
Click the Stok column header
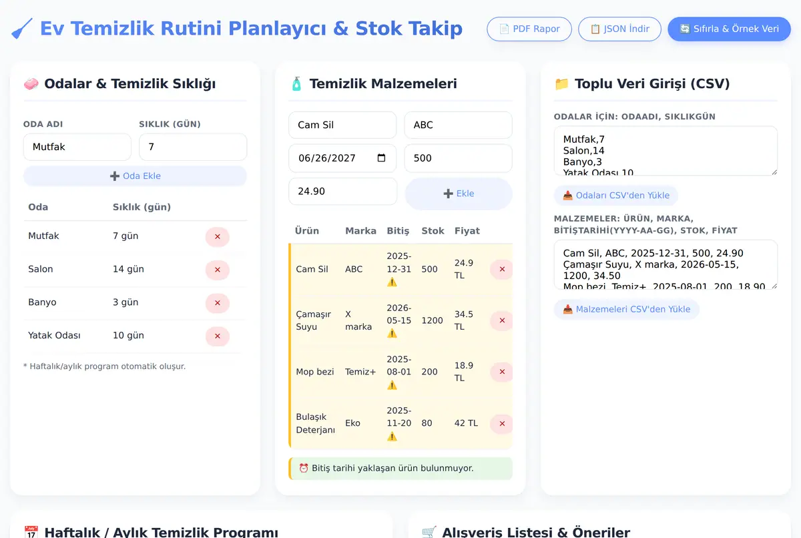(433, 231)
